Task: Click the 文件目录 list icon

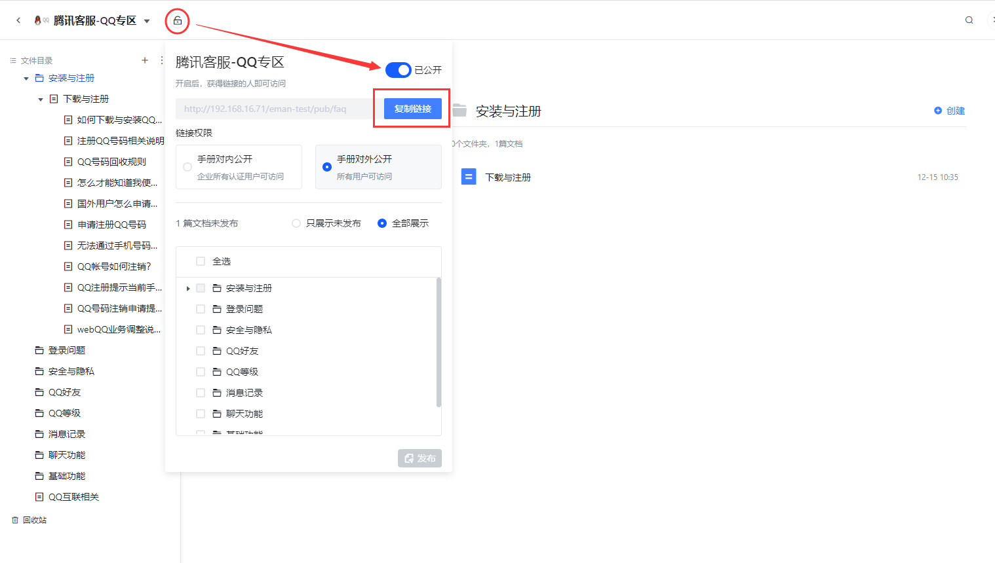Action: [12, 60]
